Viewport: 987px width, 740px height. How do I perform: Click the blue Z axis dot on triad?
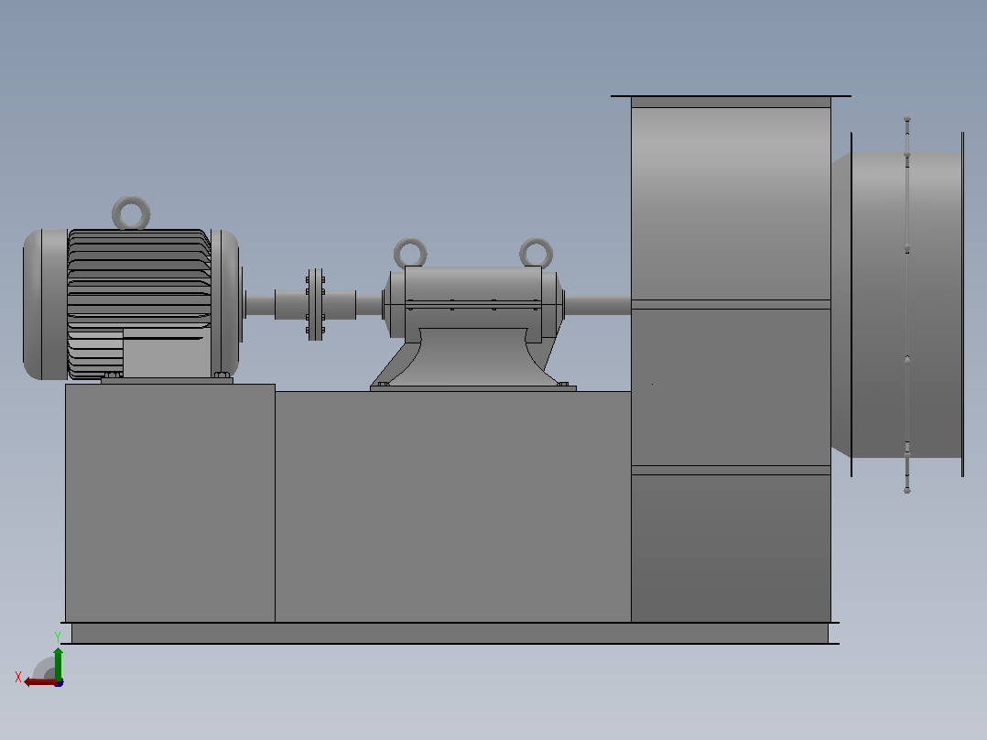click(x=60, y=682)
